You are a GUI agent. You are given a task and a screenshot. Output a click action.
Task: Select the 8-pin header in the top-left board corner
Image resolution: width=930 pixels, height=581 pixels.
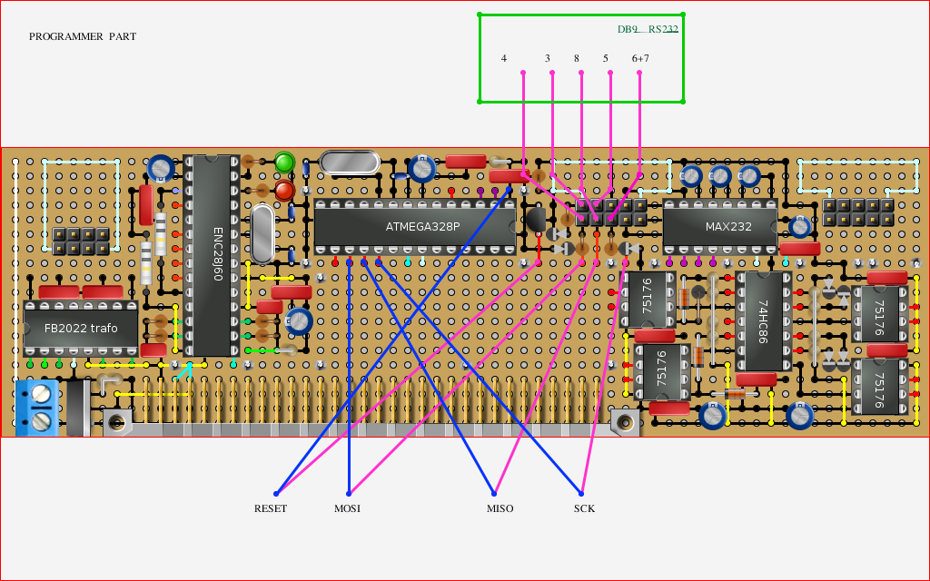coord(81,241)
